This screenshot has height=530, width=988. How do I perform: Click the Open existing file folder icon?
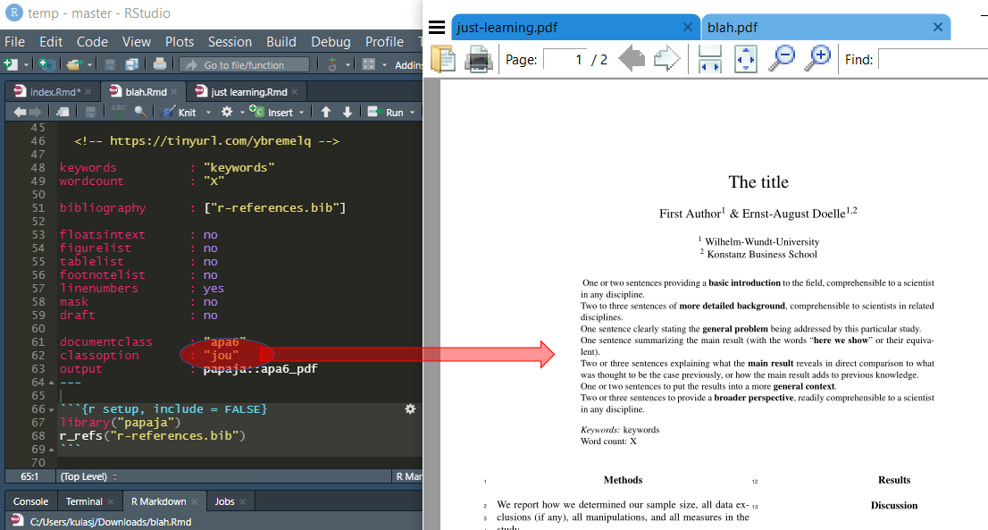[74, 64]
